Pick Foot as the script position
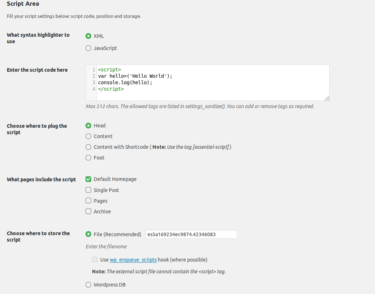 click(88, 158)
